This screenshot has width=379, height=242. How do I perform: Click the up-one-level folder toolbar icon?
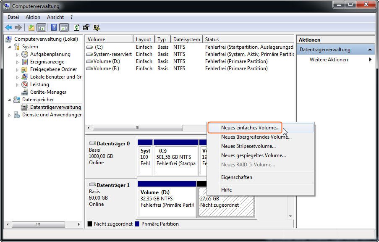[31, 28]
